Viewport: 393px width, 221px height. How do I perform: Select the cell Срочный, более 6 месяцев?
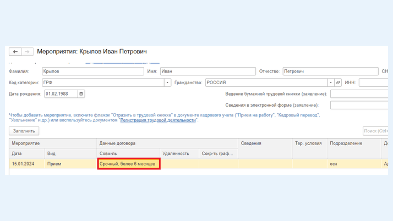click(x=129, y=164)
